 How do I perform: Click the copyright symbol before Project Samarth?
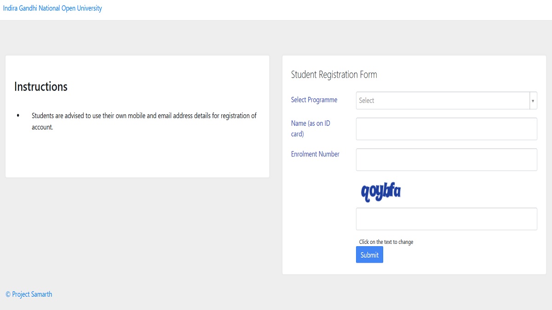(8, 294)
